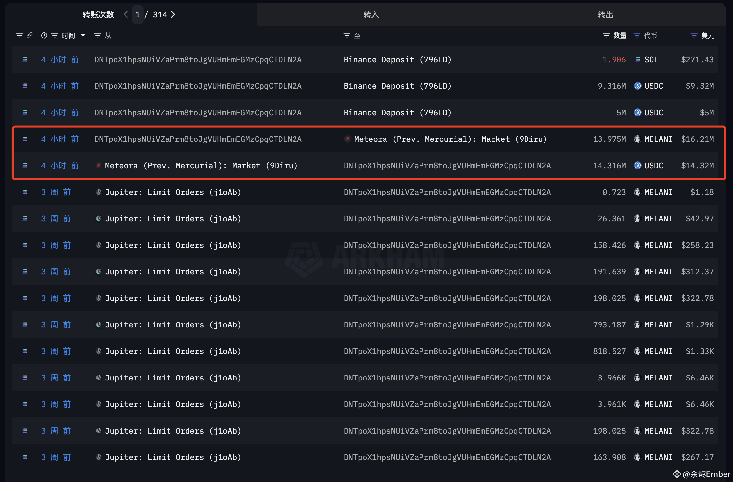Click the 1.906 amount value
Screen dimensions: 733x482
point(614,60)
